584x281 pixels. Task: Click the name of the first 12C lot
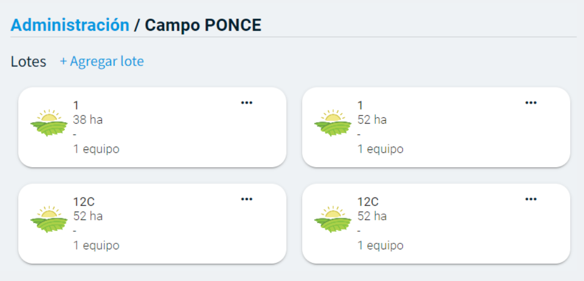(84, 202)
